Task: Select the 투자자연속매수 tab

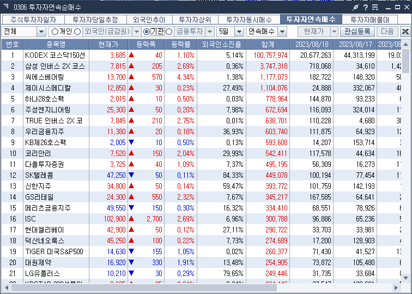Action: 311,20
